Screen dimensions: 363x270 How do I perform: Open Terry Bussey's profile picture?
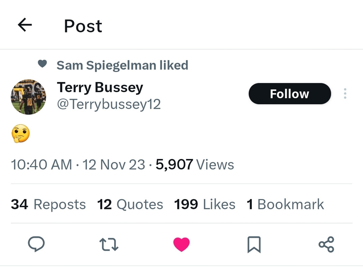click(x=28, y=97)
